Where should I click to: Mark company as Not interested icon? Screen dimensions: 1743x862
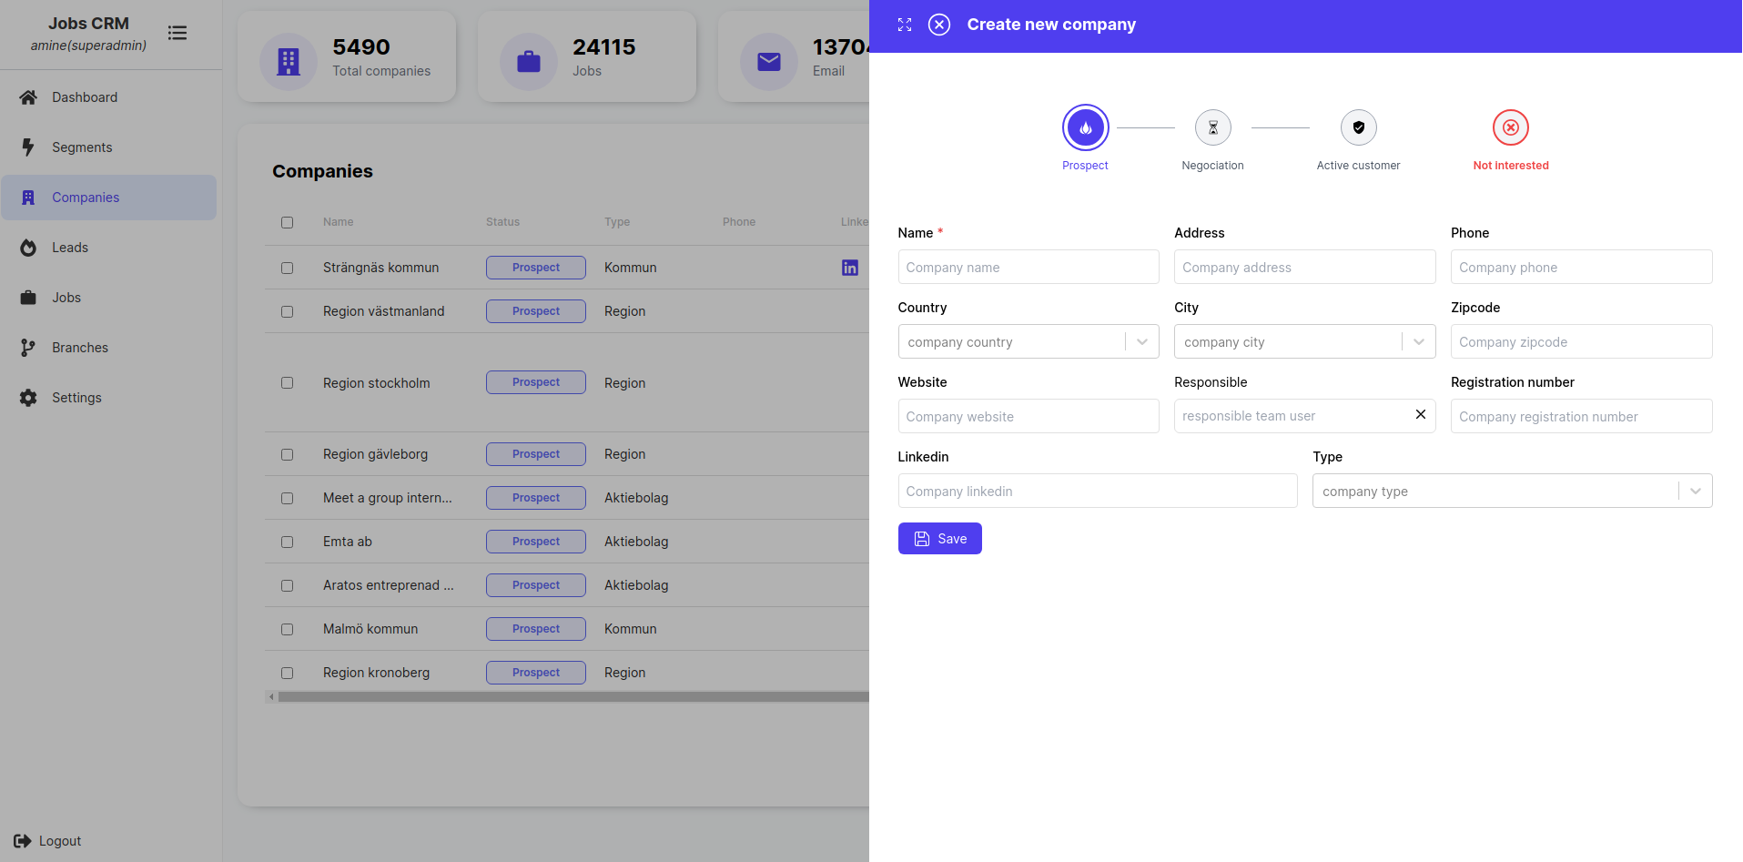click(1510, 128)
